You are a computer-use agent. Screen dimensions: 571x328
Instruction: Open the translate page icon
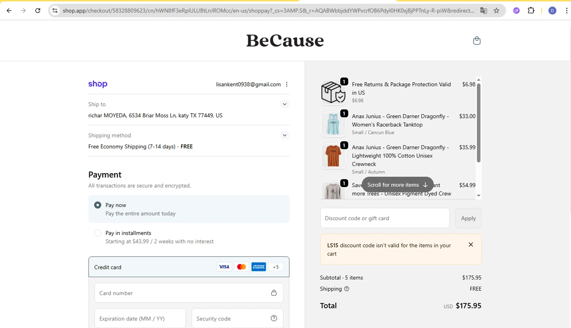pos(483,11)
